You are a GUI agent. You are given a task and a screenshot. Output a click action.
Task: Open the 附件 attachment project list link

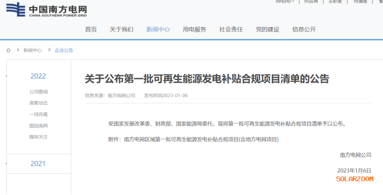(x=201, y=139)
